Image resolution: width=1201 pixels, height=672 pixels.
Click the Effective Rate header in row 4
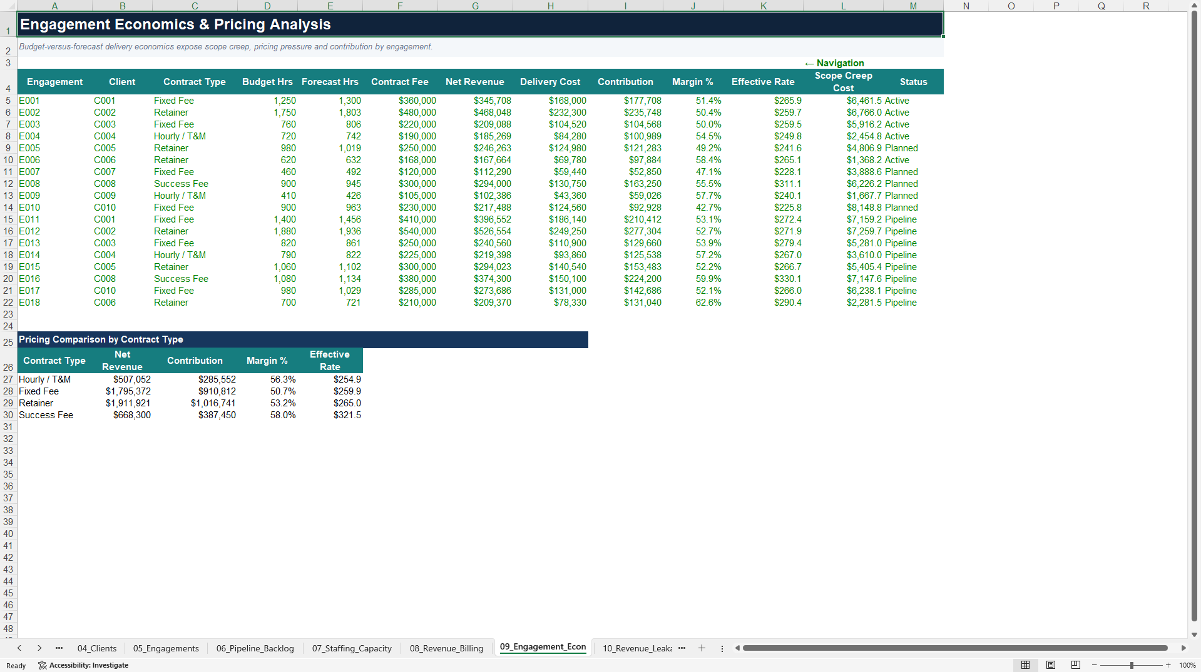click(763, 82)
